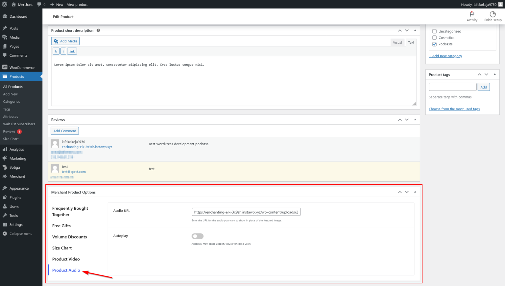This screenshot has width=505, height=286.
Task: Click the Activity flag icon
Action: [x=472, y=14]
